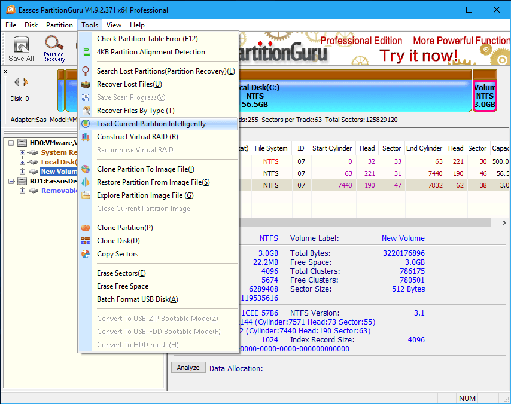The width and height of the screenshot is (511, 404).
Task: Close the disk map panel with X
Action: click(x=5, y=72)
